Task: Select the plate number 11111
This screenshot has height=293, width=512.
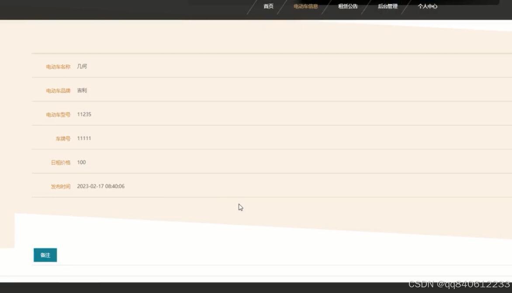Action: coord(84,138)
